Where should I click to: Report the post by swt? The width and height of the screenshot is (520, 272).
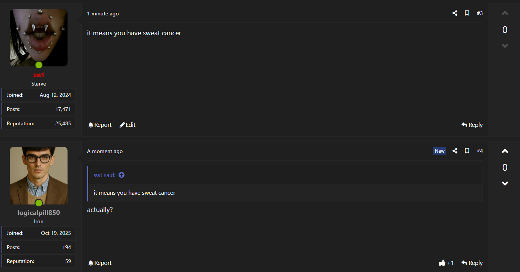point(100,125)
